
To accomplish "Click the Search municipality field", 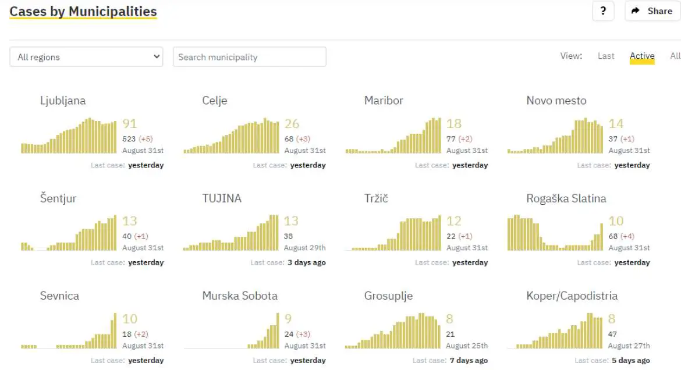I will tap(249, 57).
